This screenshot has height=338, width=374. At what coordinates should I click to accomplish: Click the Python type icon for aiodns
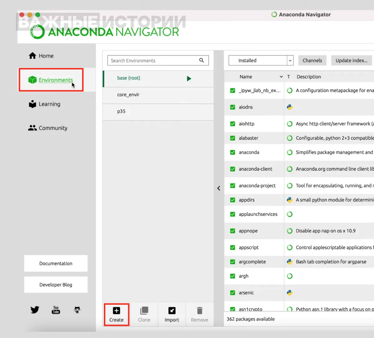pos(290,107)
